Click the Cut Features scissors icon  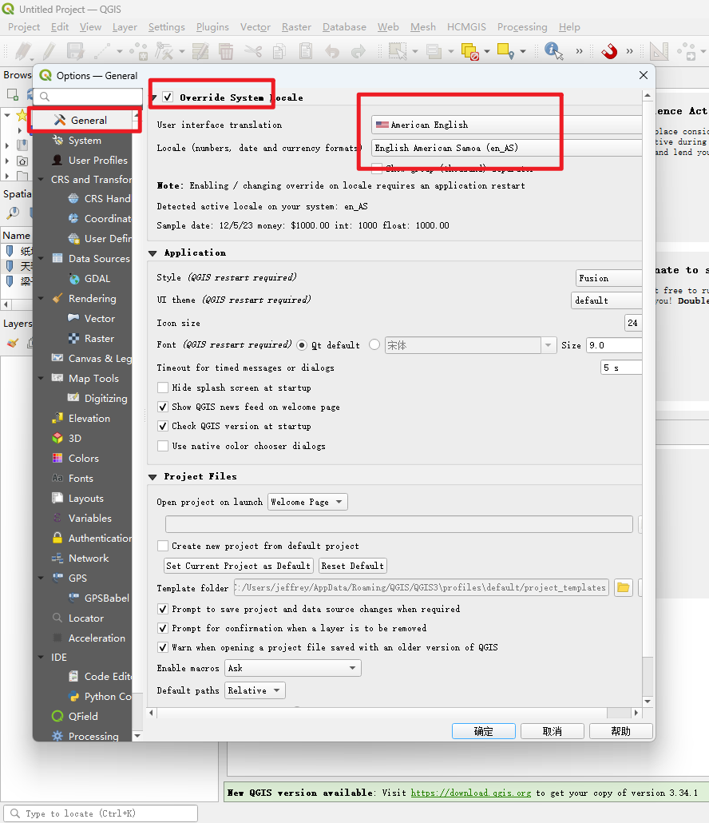(253, 51)
